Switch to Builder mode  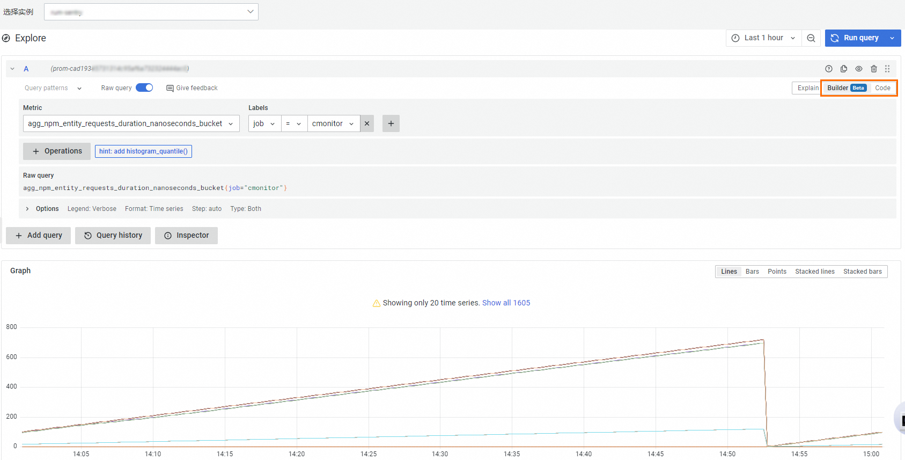tap(847, 88)
